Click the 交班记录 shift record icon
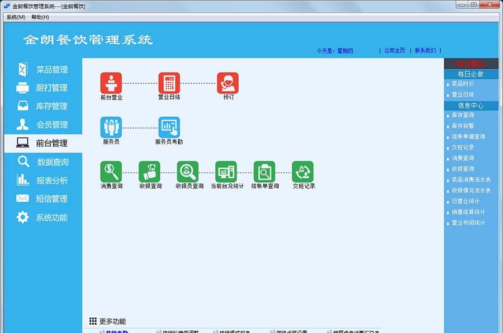The image size is (503, 333). pos(303,172)
